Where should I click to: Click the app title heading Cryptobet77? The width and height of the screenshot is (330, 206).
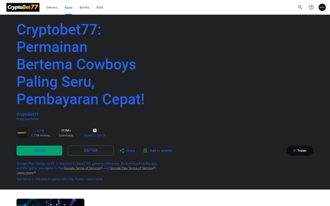(81, 64)
